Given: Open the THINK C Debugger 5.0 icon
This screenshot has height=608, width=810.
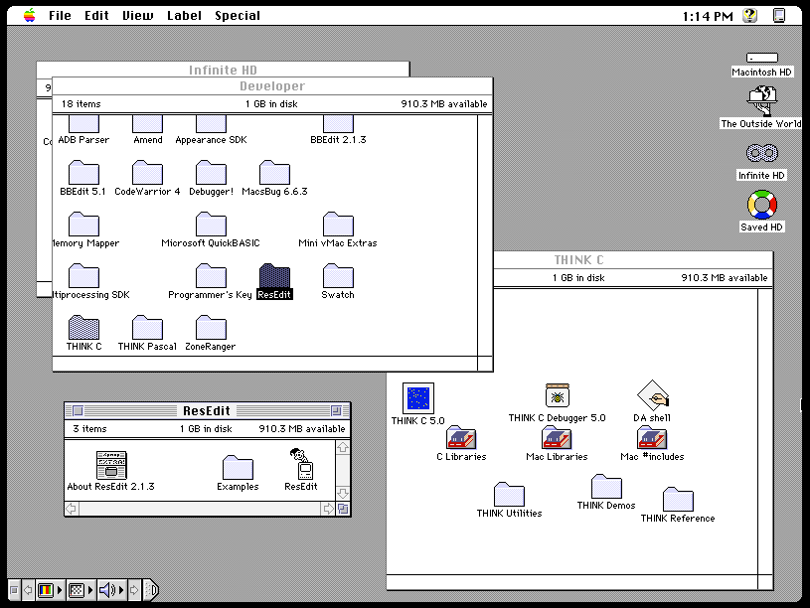Looking at the screenshot, I should point(557,395).
